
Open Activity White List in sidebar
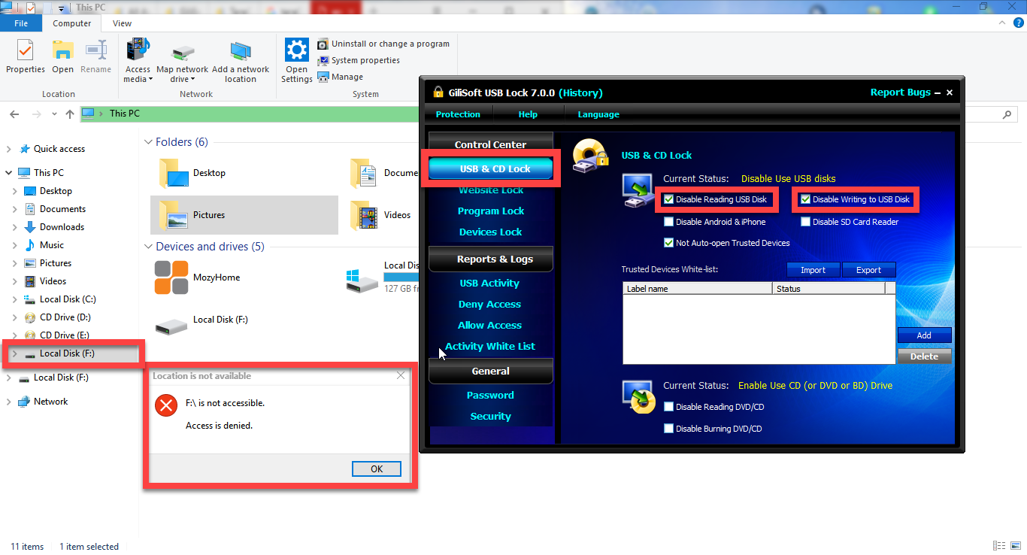pos(490,347)
